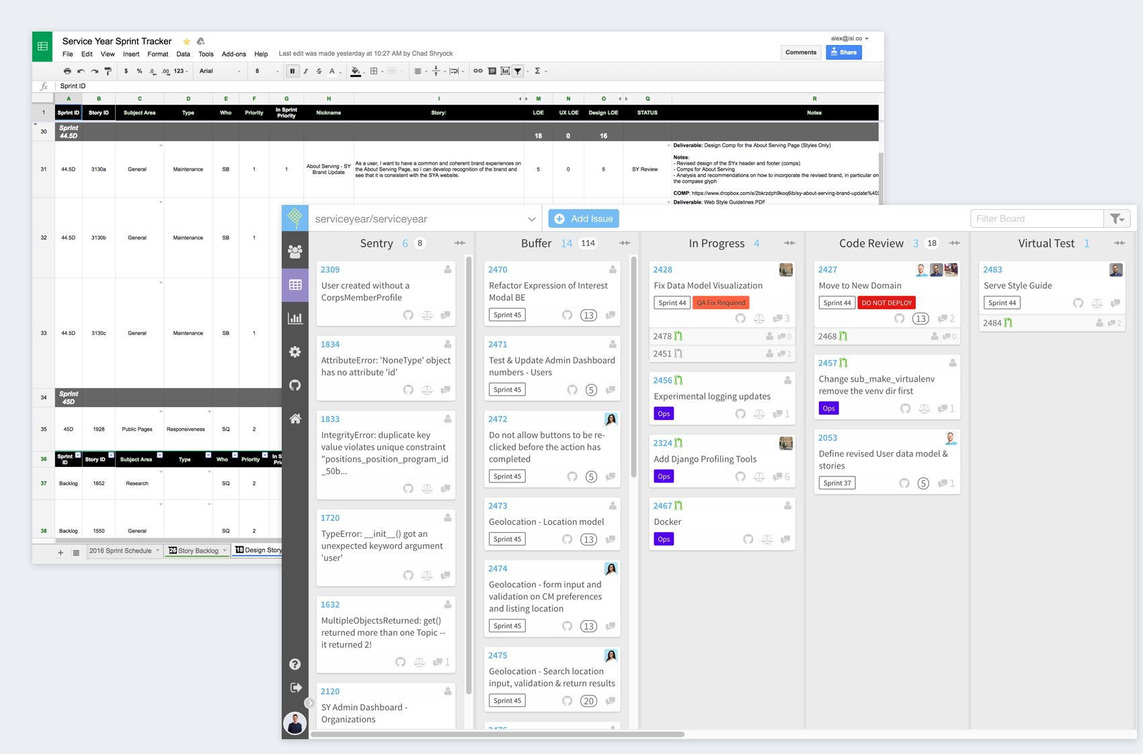This screenshot has width=1143, height=754.
Task: Open the functions sigma dropdown in Sheets
Action: coord(541,71)
